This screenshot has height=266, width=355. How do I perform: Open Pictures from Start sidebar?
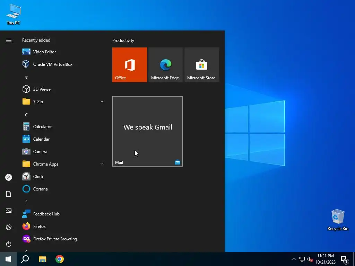pyautogui.click(x=9, y=211)
